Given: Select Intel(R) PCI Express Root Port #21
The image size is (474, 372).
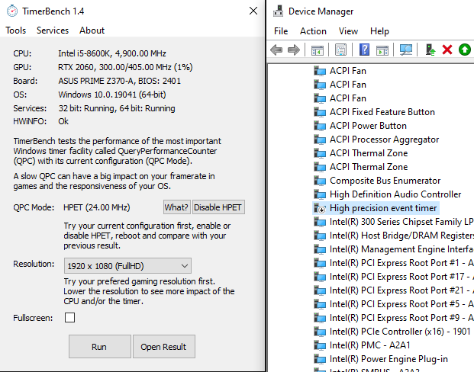Looking at the screenshot, I should (x=401, y=290).
